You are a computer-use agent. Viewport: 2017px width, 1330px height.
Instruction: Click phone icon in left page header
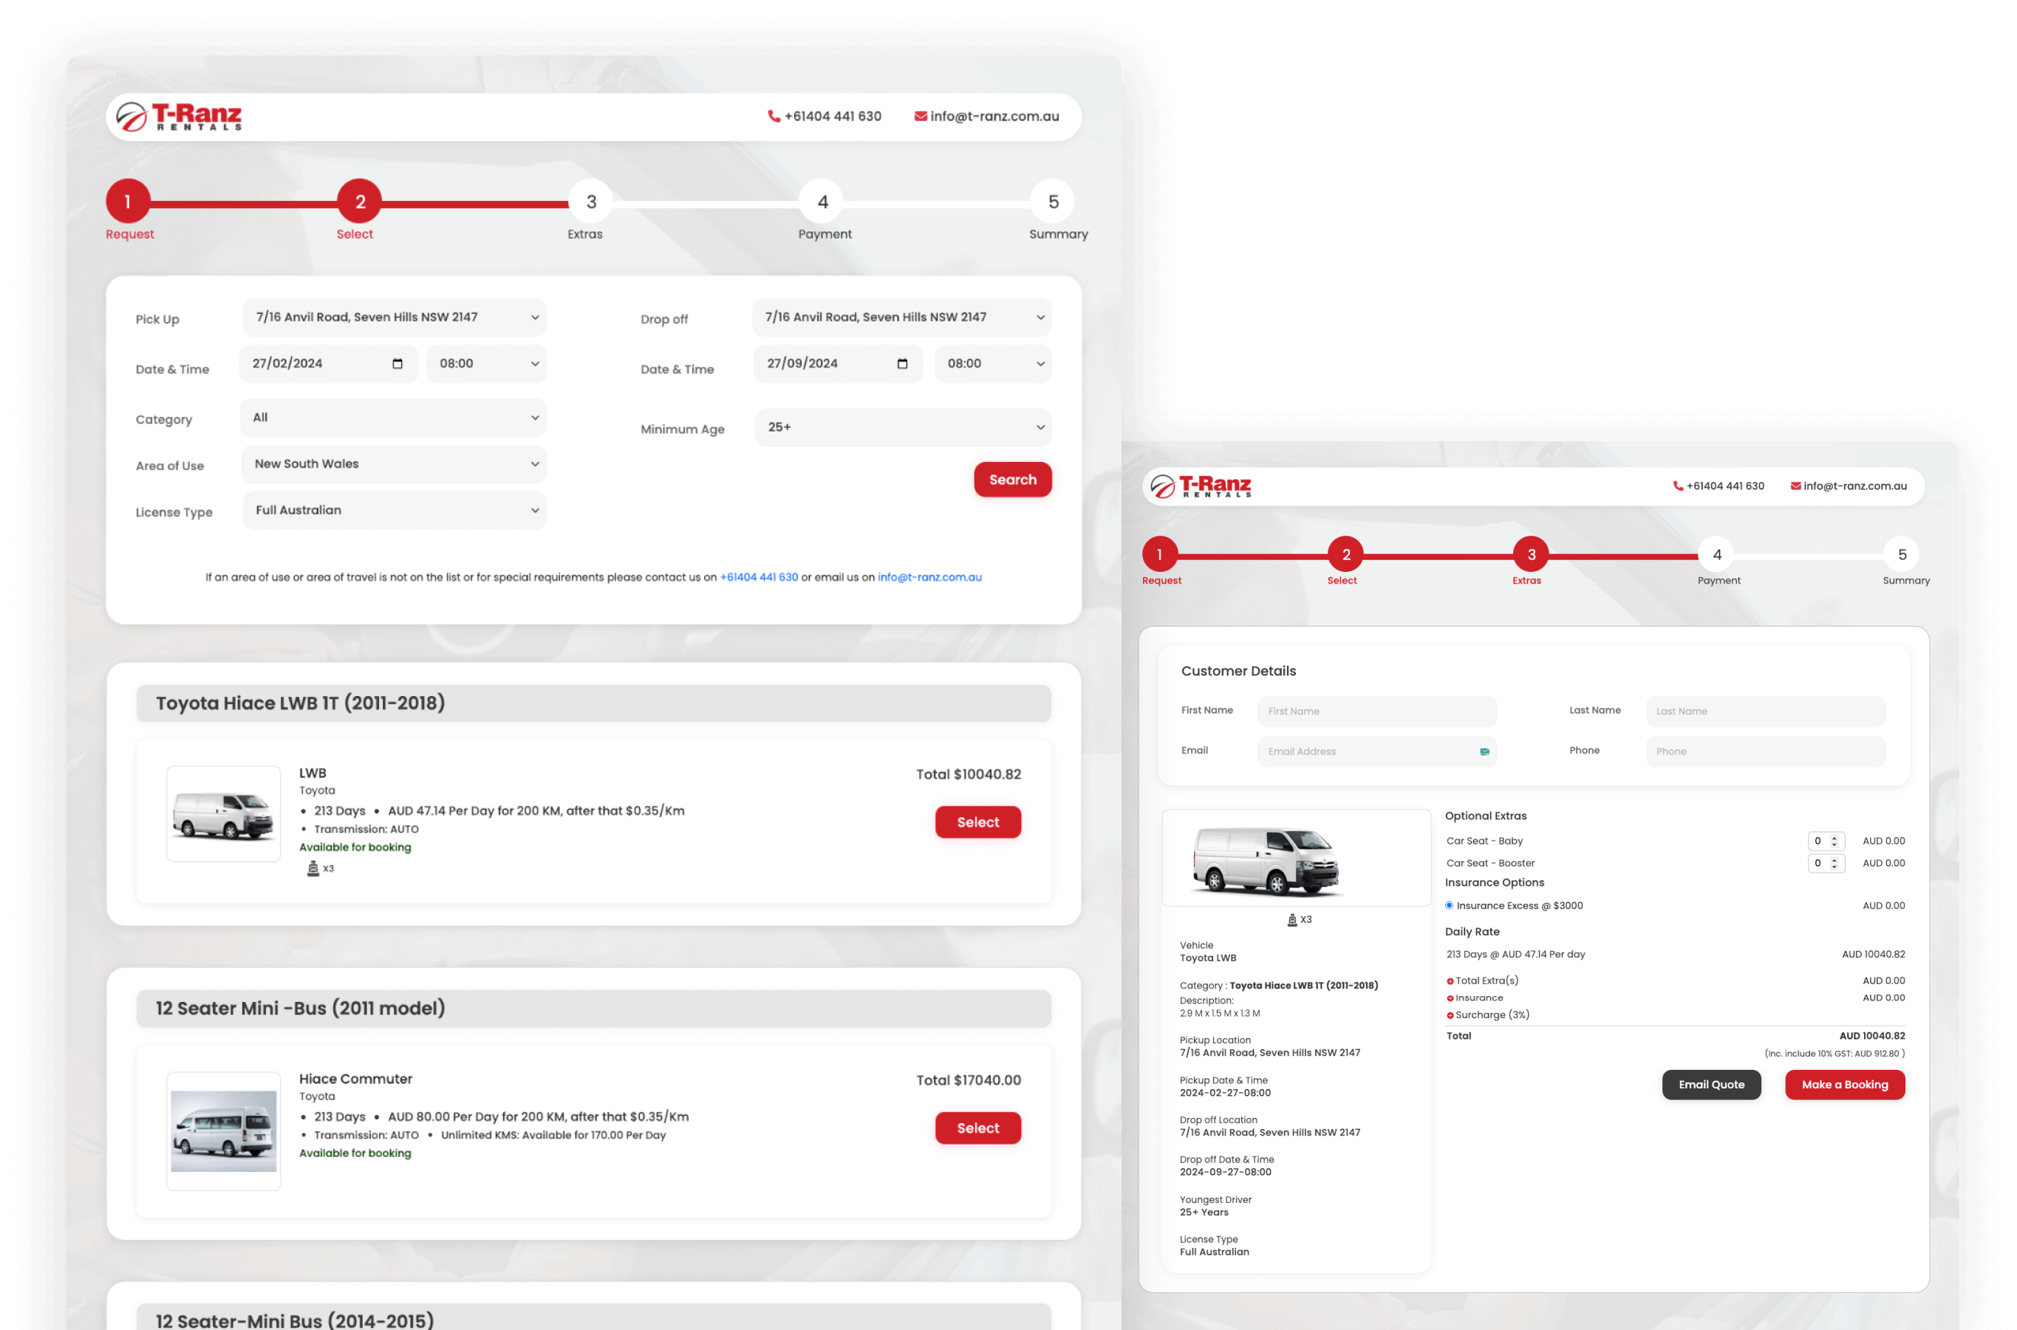[x=774, y=116]
